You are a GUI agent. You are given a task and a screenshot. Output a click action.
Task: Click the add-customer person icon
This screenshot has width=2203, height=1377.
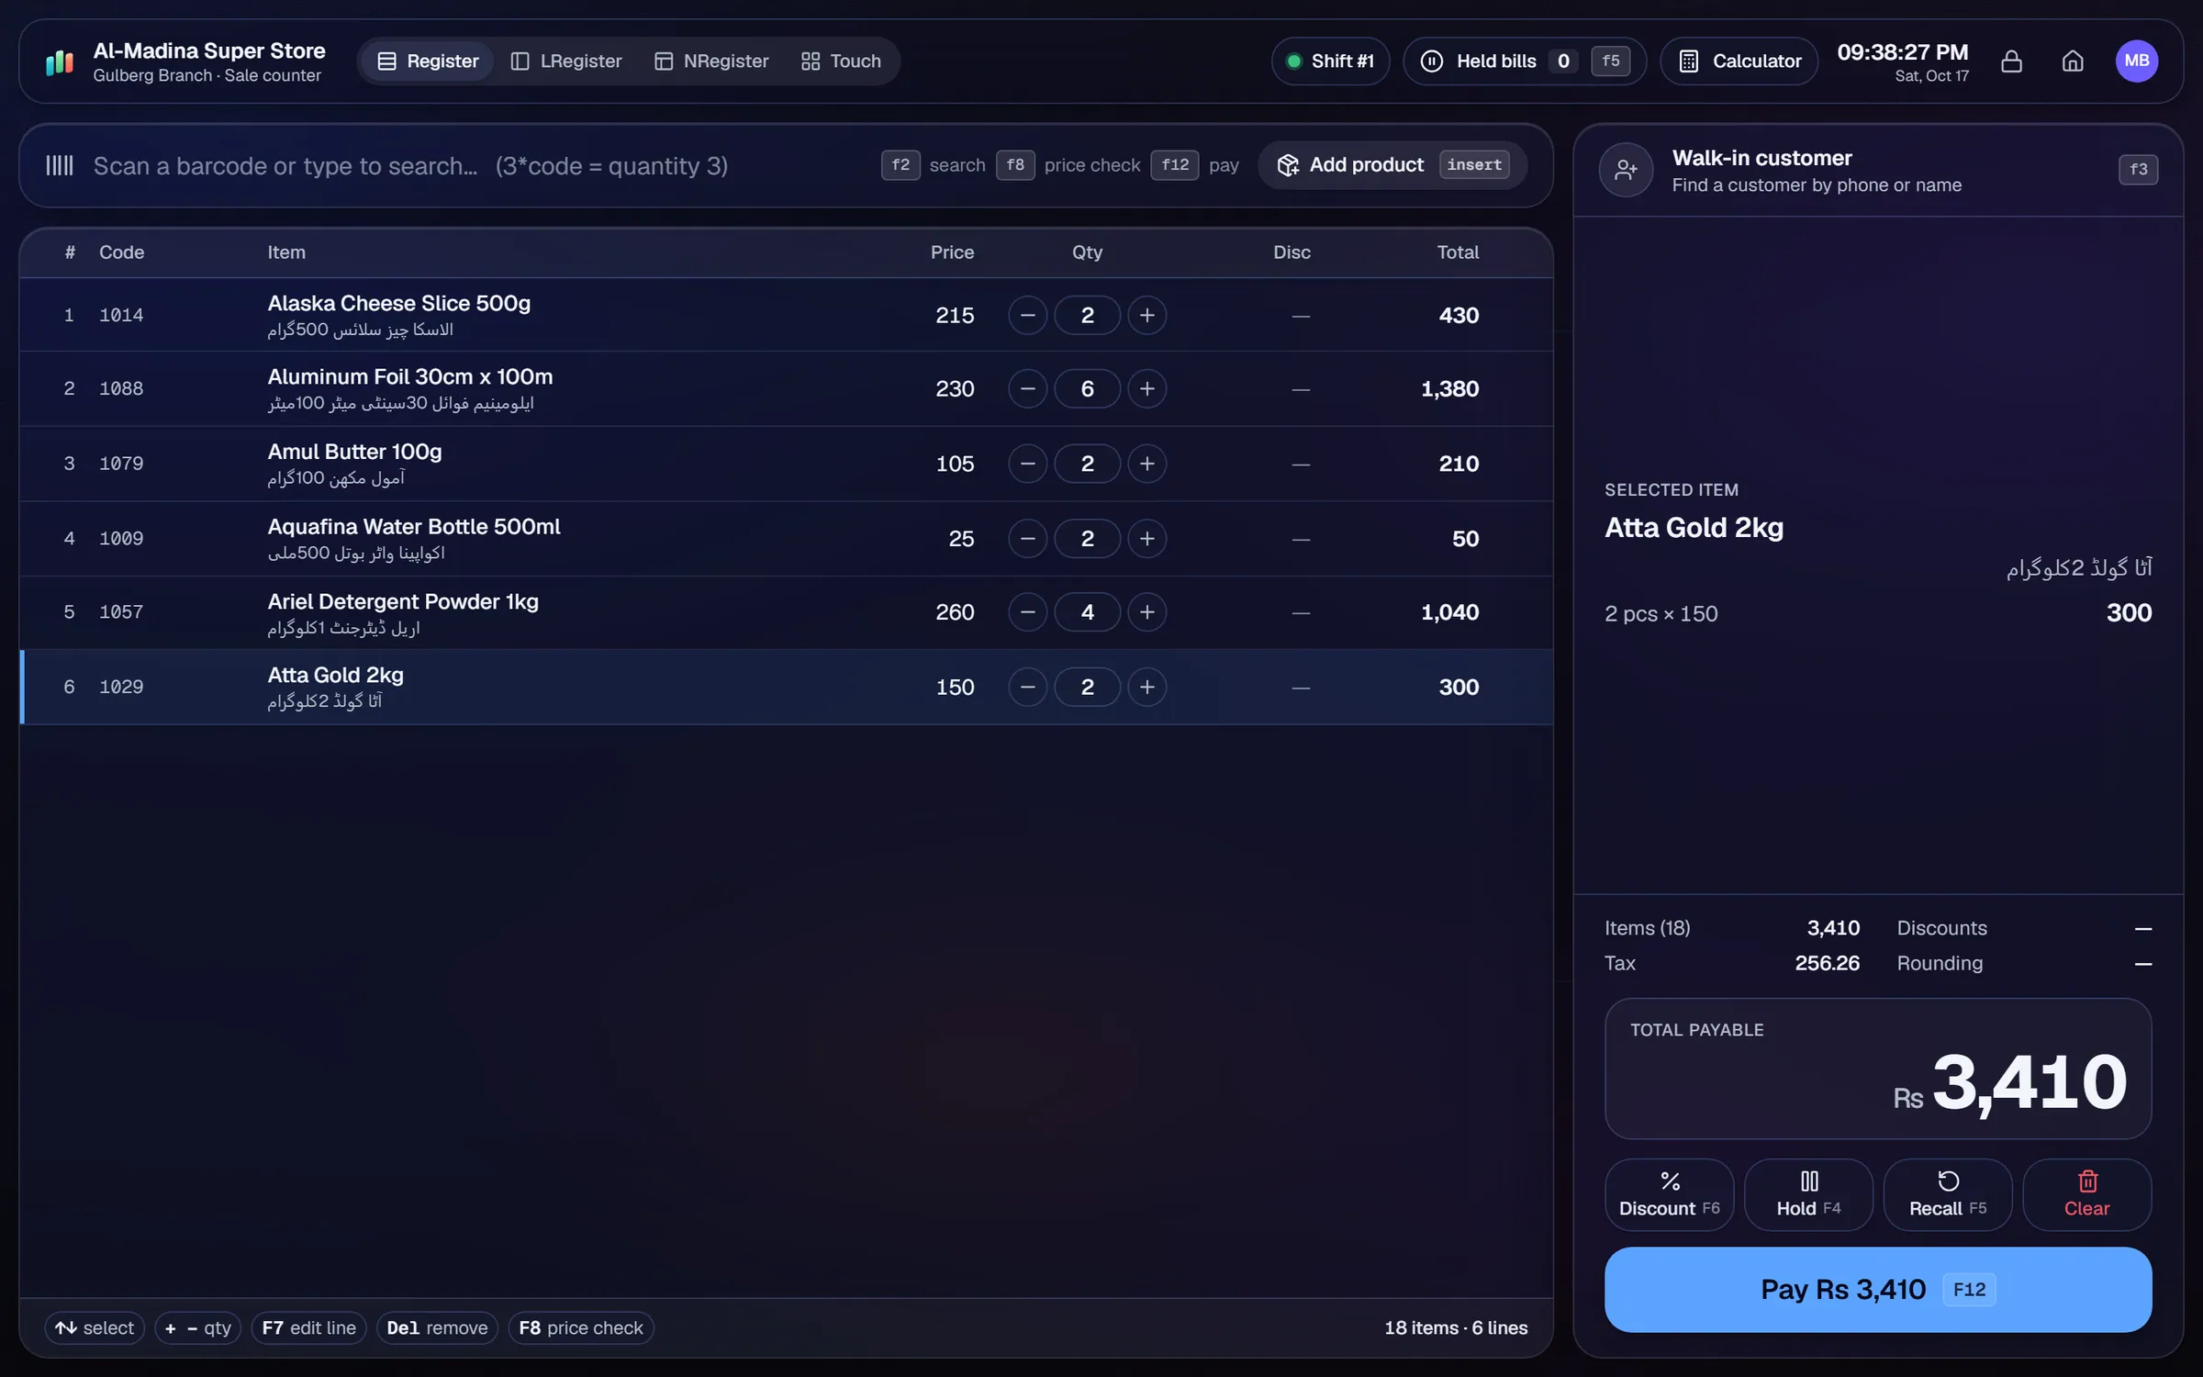point(1626,170)
